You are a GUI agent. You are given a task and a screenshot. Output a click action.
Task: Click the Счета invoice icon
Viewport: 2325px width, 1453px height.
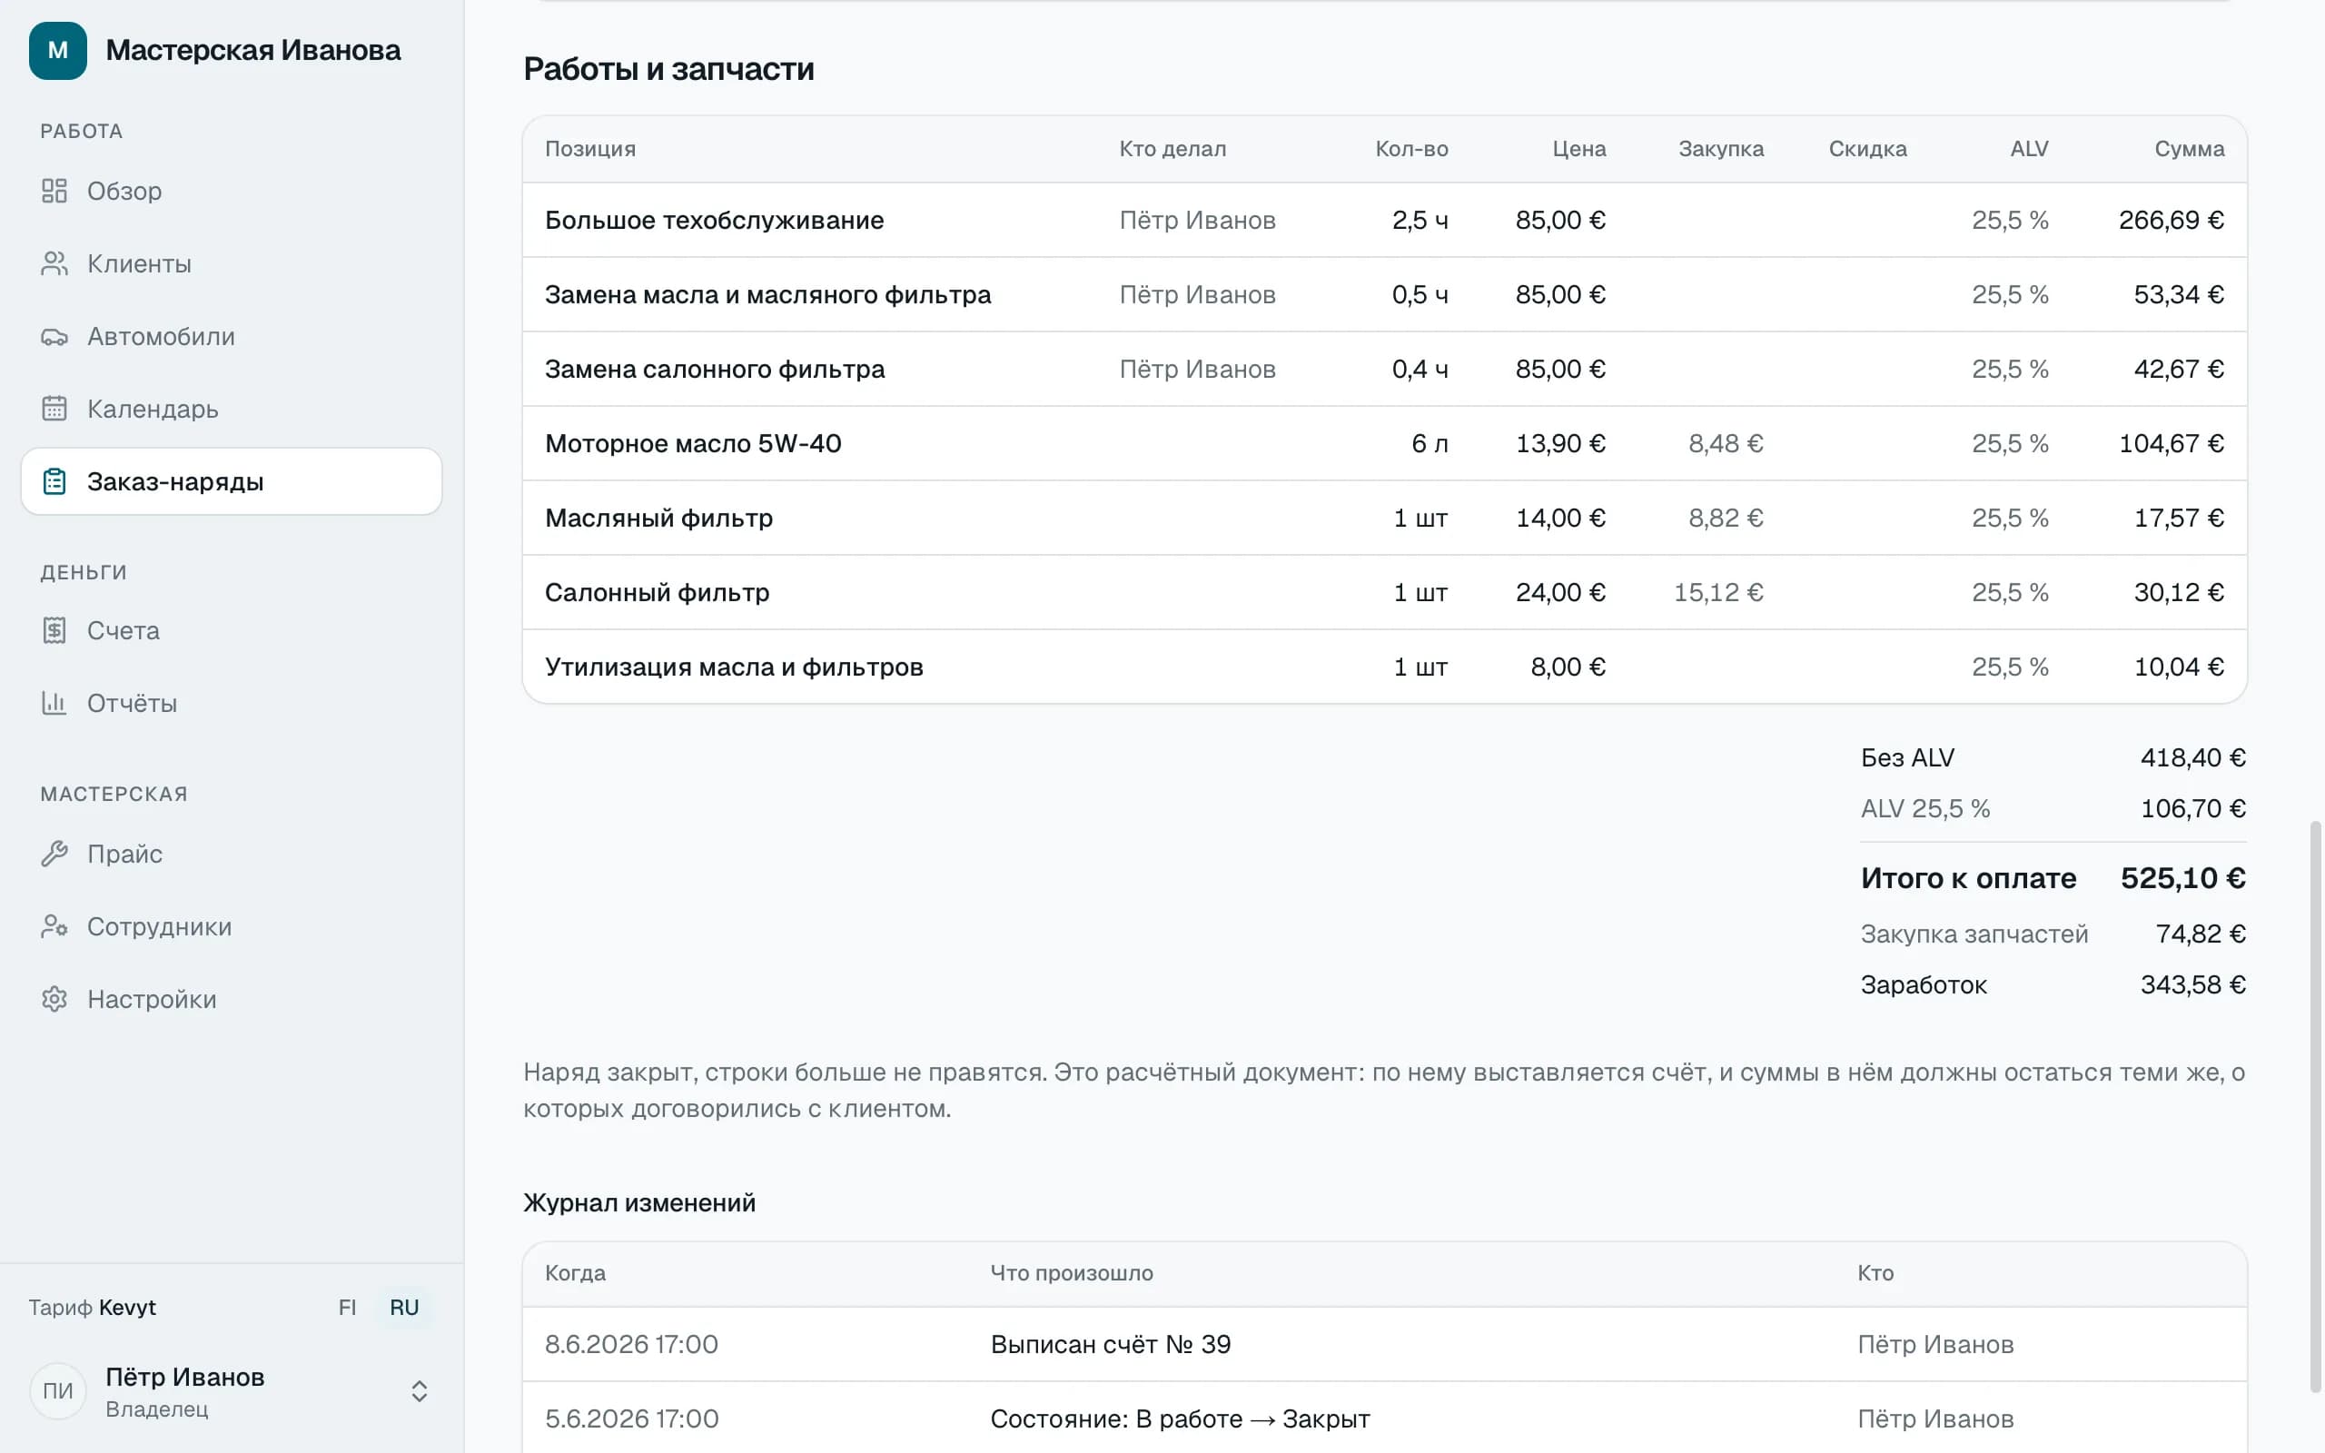(54, 630)
